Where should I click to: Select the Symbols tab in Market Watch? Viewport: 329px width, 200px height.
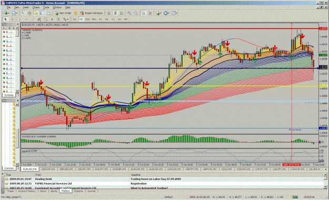click(9, 95)
